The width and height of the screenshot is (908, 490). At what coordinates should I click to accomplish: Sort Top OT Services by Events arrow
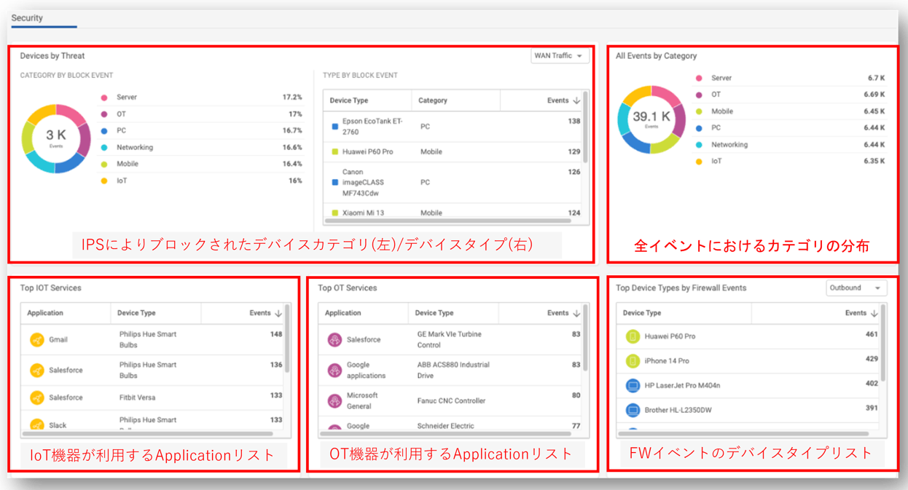tap(576, 313)
